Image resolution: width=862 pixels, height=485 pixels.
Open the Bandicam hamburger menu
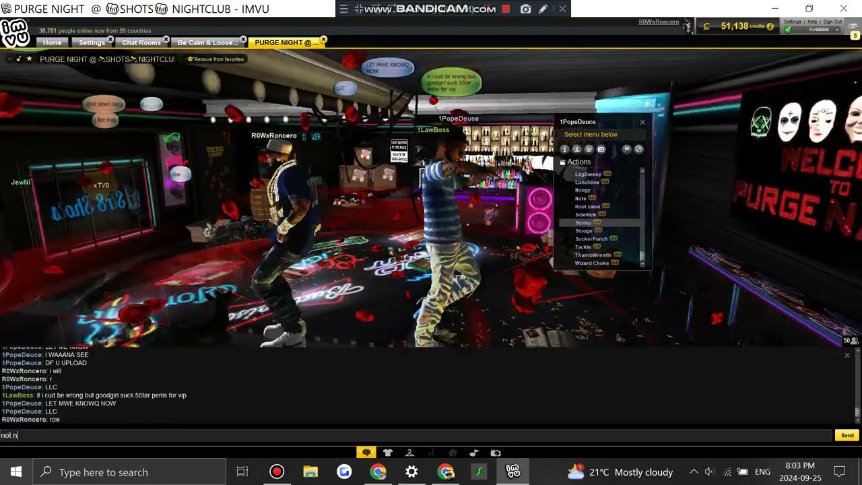(343, 9)
